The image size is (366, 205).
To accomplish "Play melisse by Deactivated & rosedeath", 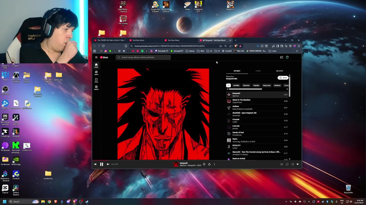I will coord(257,108).
